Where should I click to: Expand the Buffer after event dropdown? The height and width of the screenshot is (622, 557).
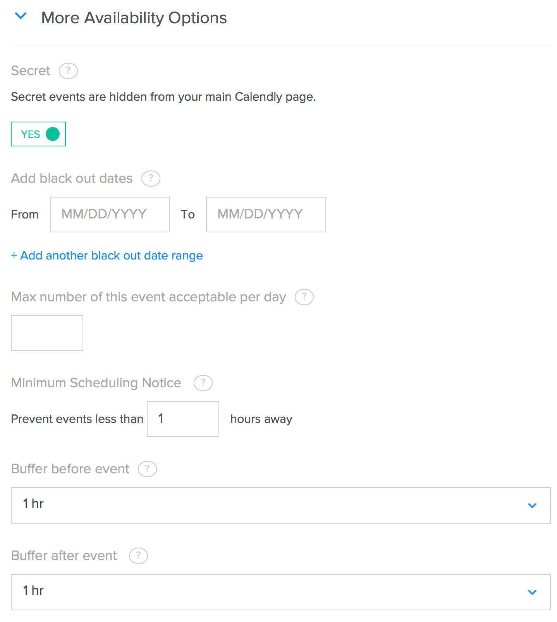[280, 592]
